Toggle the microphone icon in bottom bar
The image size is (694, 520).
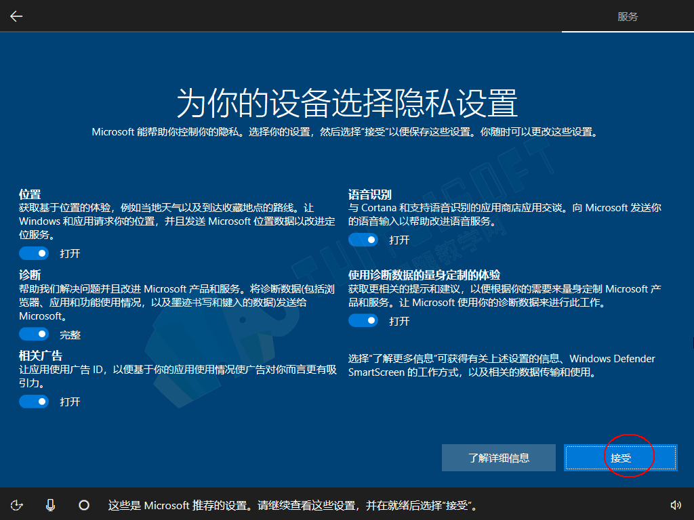tap(50, 505)
